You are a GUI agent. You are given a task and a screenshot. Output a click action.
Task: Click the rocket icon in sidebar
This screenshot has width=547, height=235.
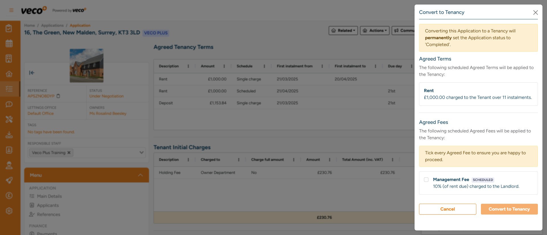(x=9, y=180)
